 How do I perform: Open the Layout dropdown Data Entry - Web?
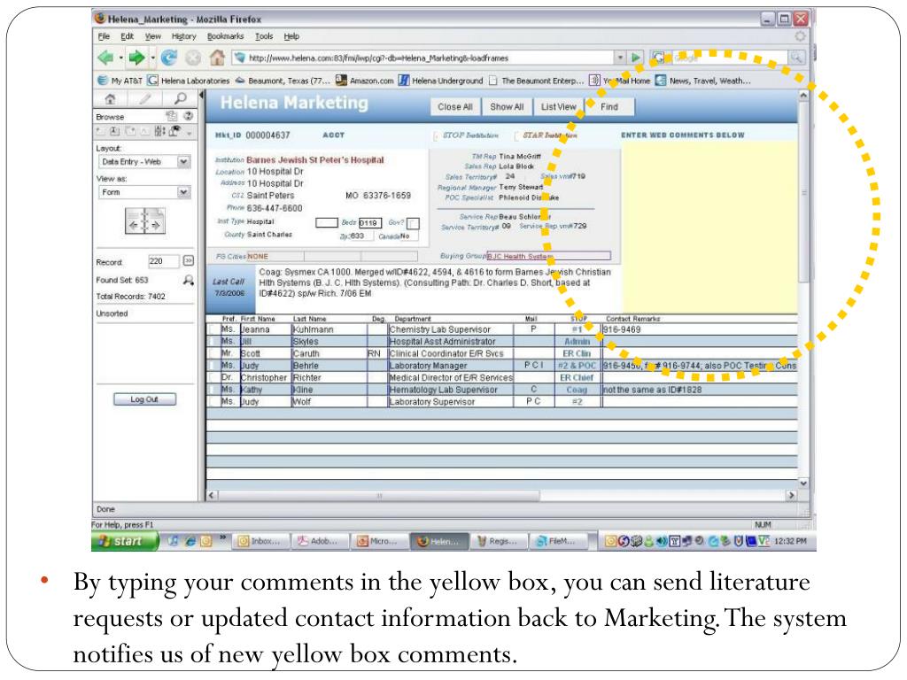144,161
